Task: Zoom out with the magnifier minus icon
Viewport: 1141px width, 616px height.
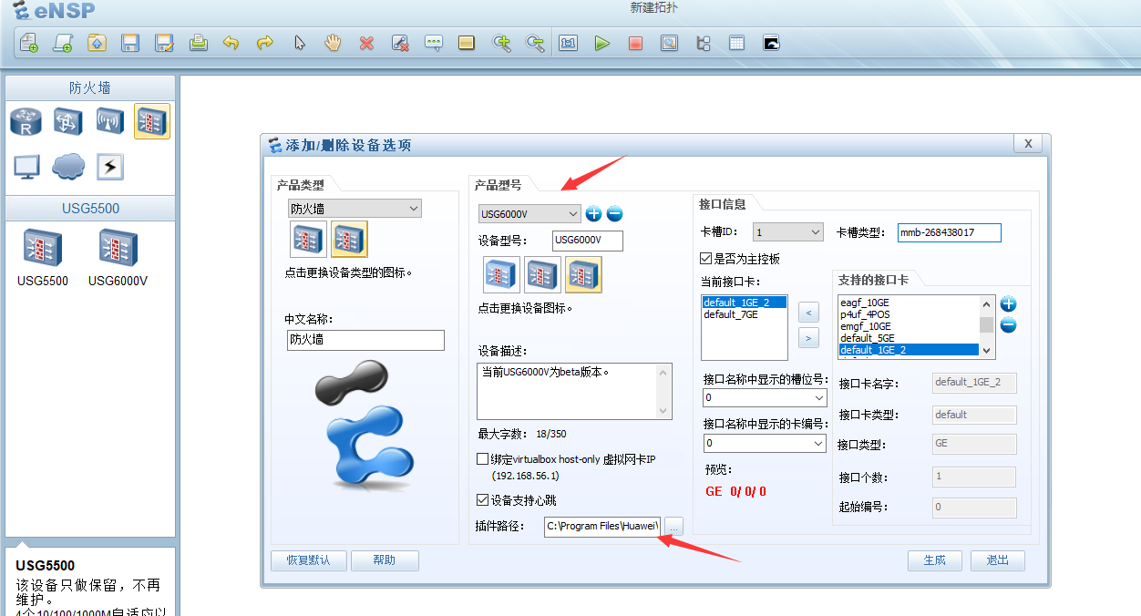Action: (535, 43)
